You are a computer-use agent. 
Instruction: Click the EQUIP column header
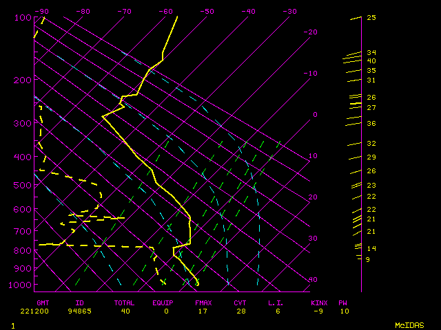point(163,302)
